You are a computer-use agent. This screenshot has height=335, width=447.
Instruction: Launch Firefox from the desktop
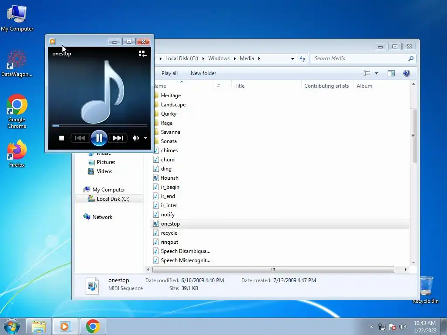point(17,153)
